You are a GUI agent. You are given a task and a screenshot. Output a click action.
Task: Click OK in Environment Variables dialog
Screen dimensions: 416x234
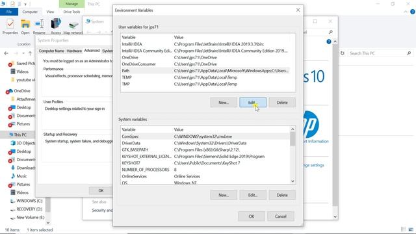(252, 216)
